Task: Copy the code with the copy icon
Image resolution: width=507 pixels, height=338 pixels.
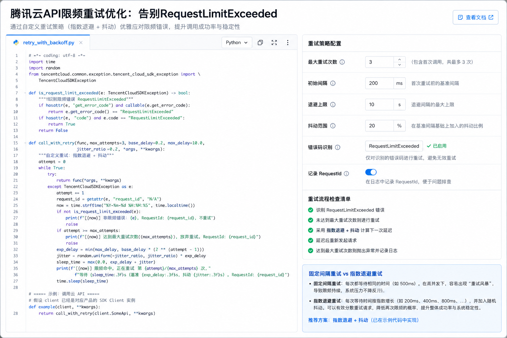Action: pyautogui.click(x=260, y=43)
